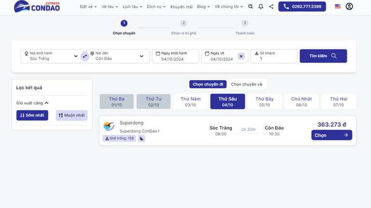The image size is (371, 208).
Task: Clear the return date with X icon
Action: pyautogui.click(x=241, y=56)
